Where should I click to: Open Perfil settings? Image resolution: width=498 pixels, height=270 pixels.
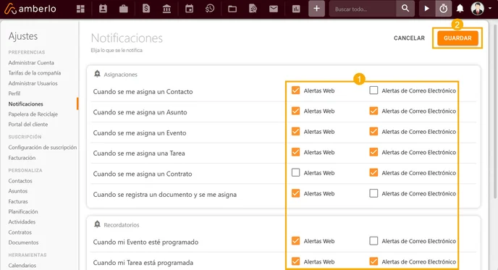click(x=14, y=93)
